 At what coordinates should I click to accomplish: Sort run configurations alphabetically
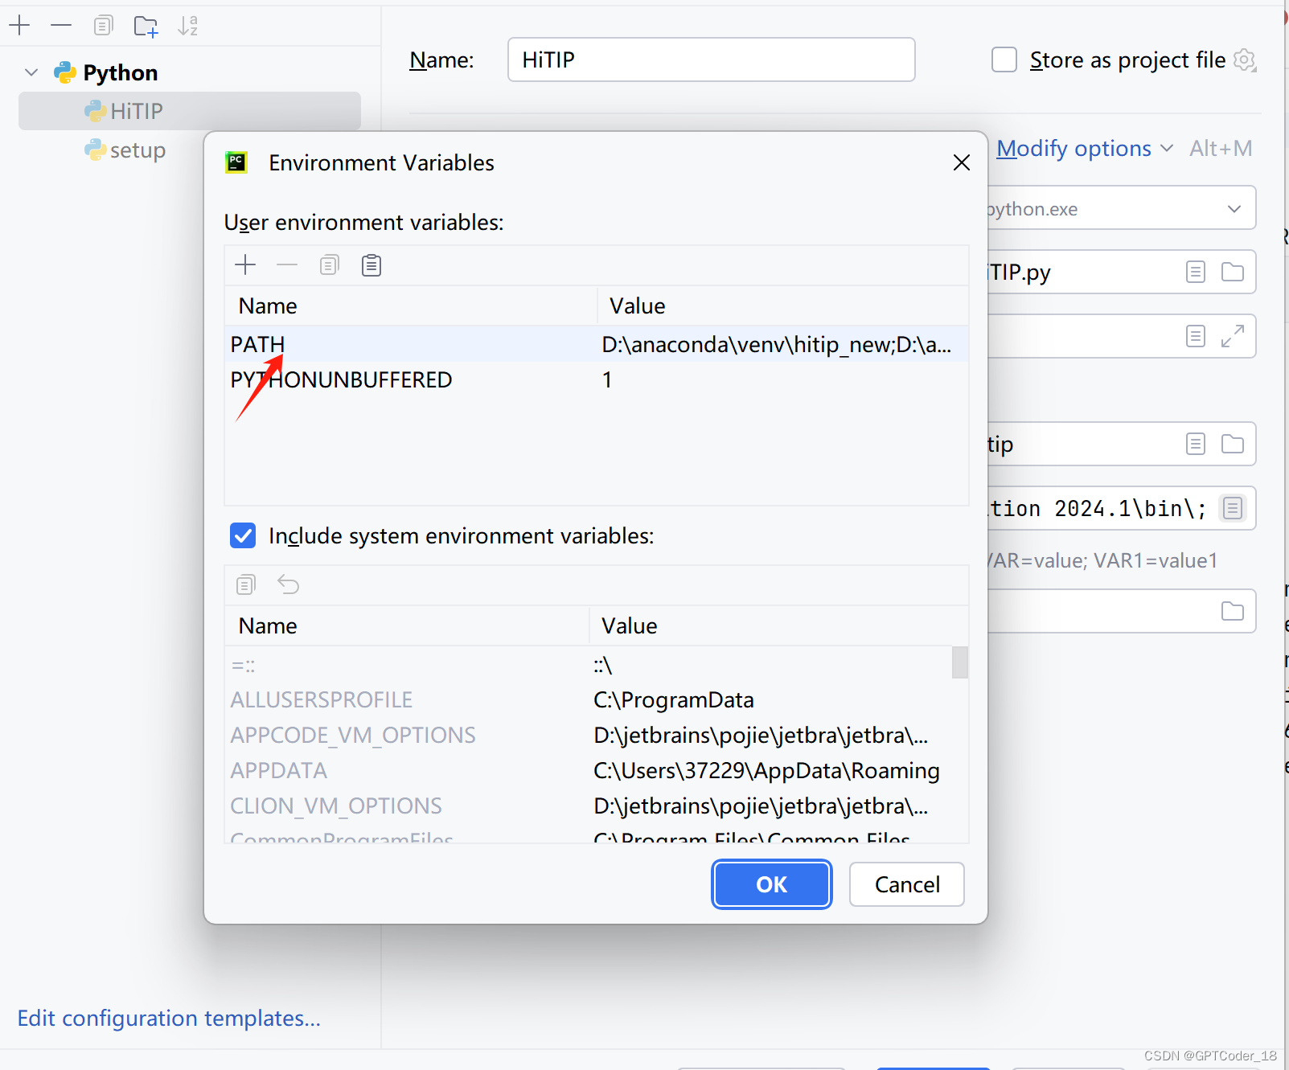tap(188, 25)
